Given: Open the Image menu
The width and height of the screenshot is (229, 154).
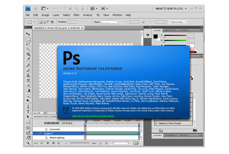Looking at the screenshot, I should coord(45,15).
